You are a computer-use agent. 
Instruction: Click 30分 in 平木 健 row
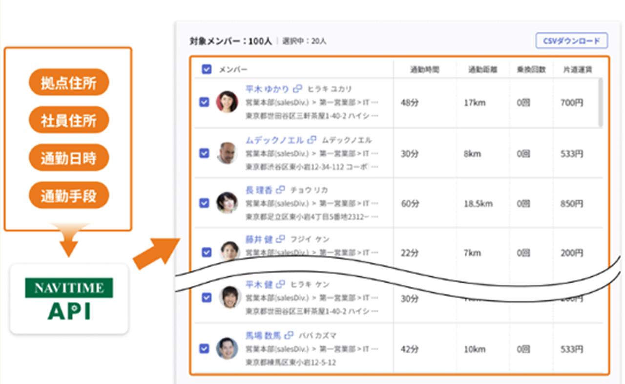point(410,298)
